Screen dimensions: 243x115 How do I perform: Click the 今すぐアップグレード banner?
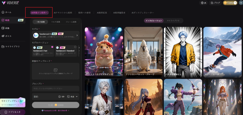[x=12, y=102]
